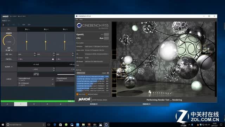This screenshot has height=127, width=225.
Task: Open the Windows Start menu
Action: pyautogui.click(x=3, y=125)
